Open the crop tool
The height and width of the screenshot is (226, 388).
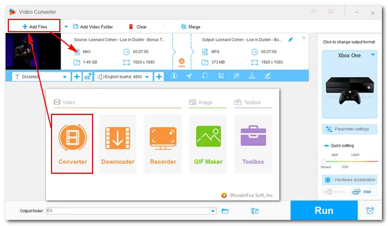pos(221,76)
